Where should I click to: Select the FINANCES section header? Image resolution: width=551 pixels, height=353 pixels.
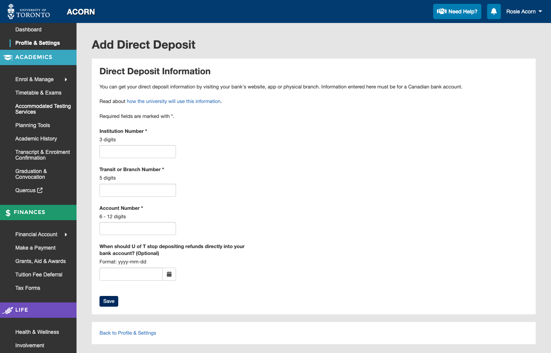(38, 212)
